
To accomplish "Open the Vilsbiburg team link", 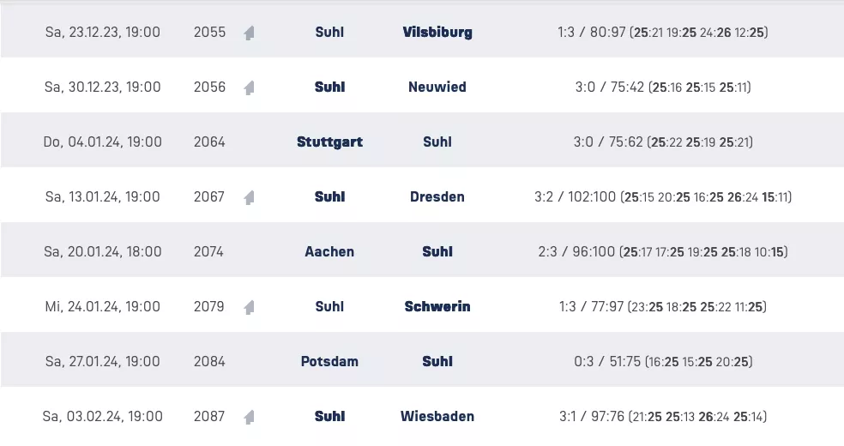I will point(437,33).
